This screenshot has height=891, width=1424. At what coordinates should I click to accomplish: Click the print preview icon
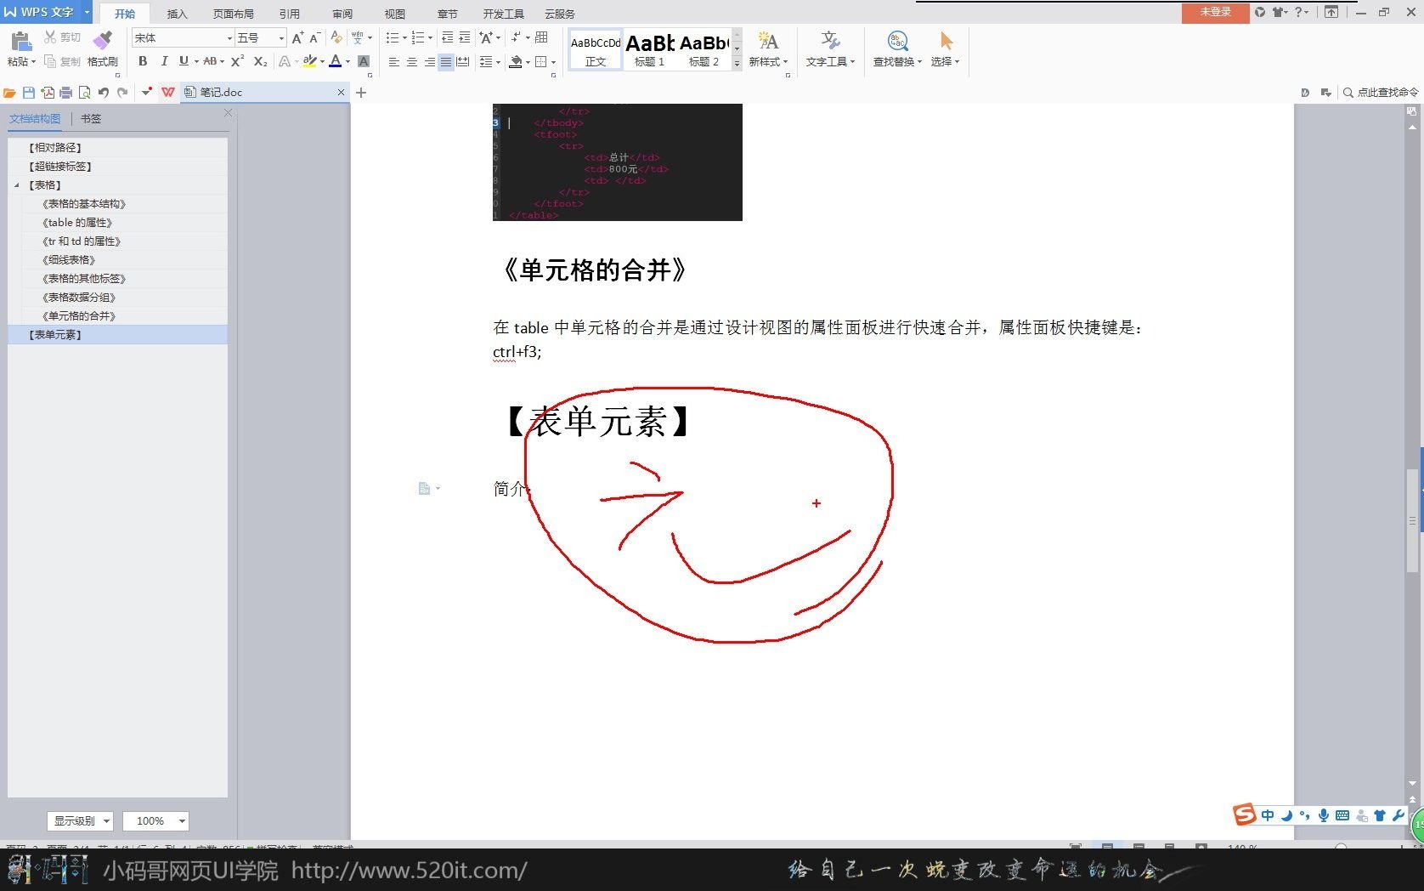pyautogui.click(x=84, y=92)
